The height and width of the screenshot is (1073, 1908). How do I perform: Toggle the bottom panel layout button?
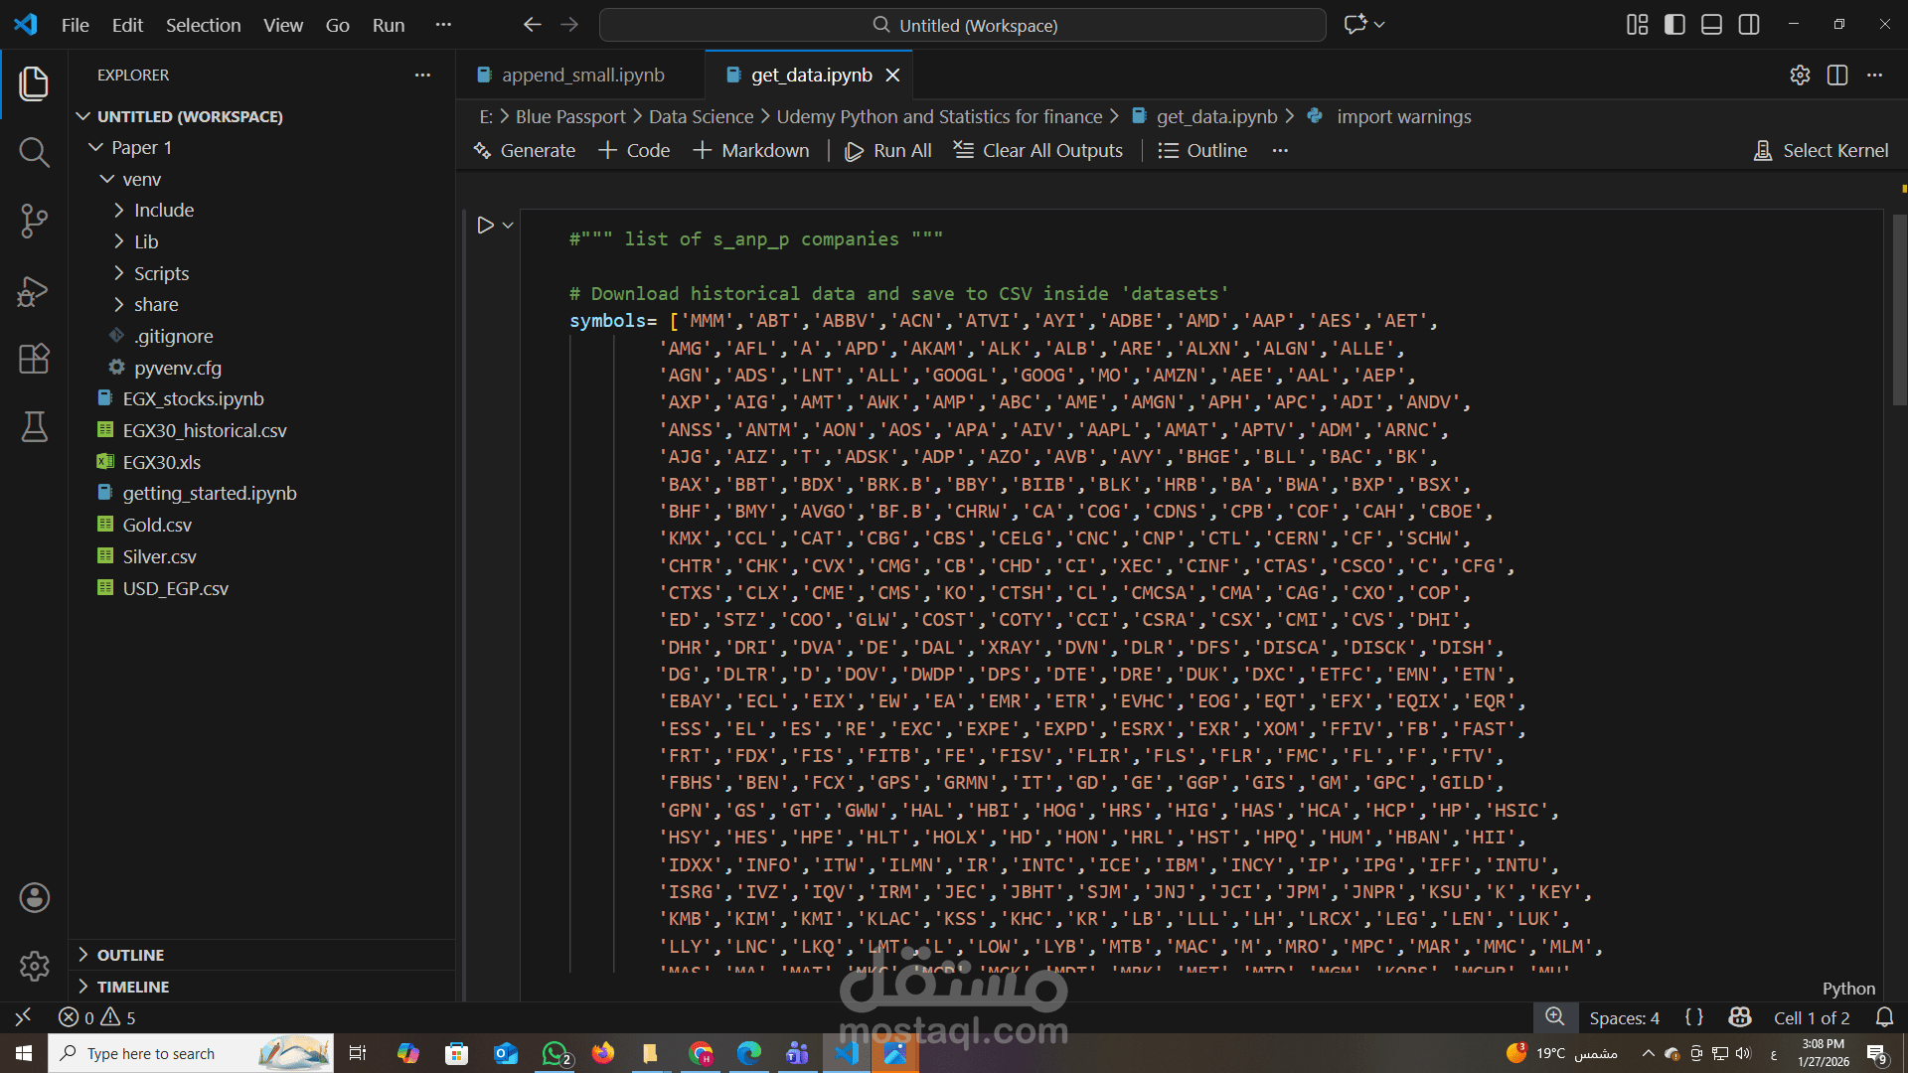(1711, 25)
